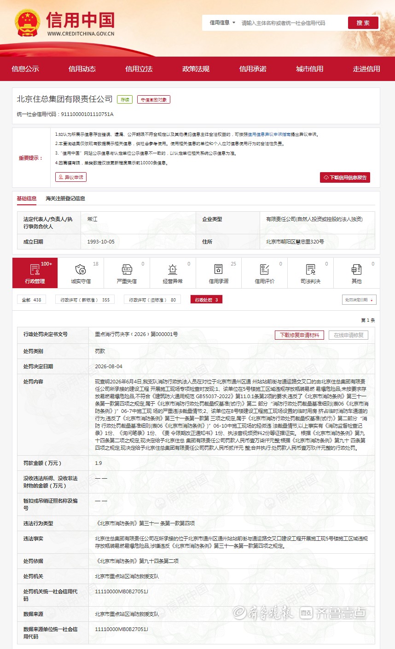Image resolution: width=395 pixels, height=649 pixels.
Task: Click the 在线申请修复 button
Action: tap(349, 335)
